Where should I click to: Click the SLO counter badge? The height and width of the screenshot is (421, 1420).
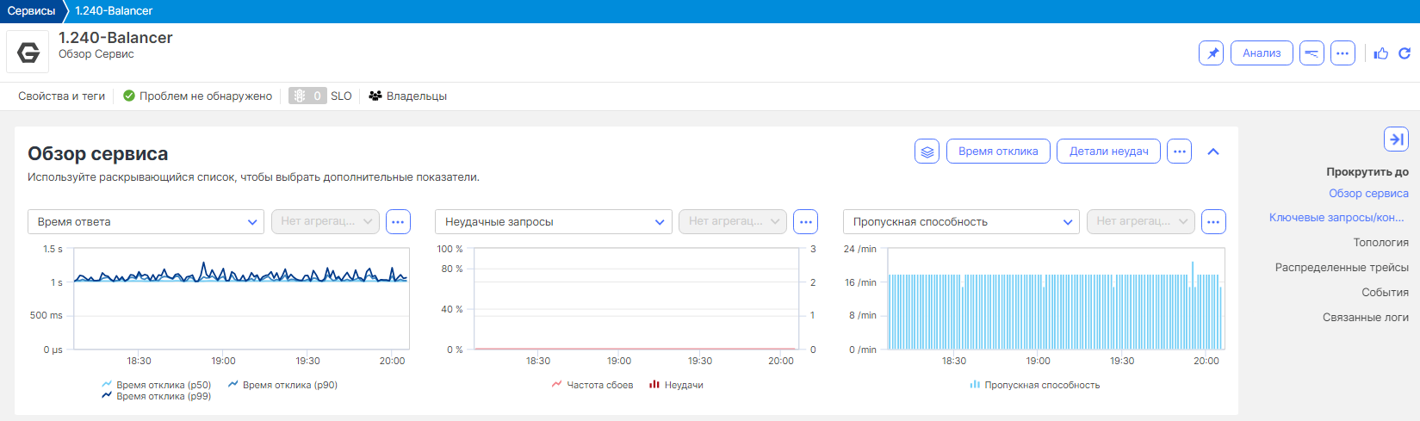point(307,96)
